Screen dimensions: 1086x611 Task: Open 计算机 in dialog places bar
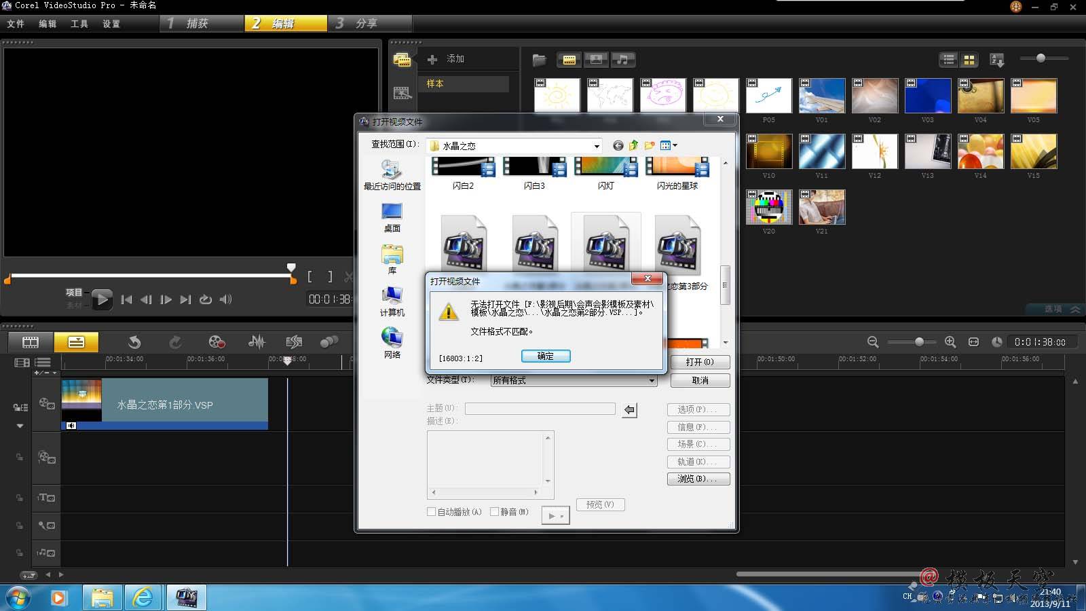point(392,301)
